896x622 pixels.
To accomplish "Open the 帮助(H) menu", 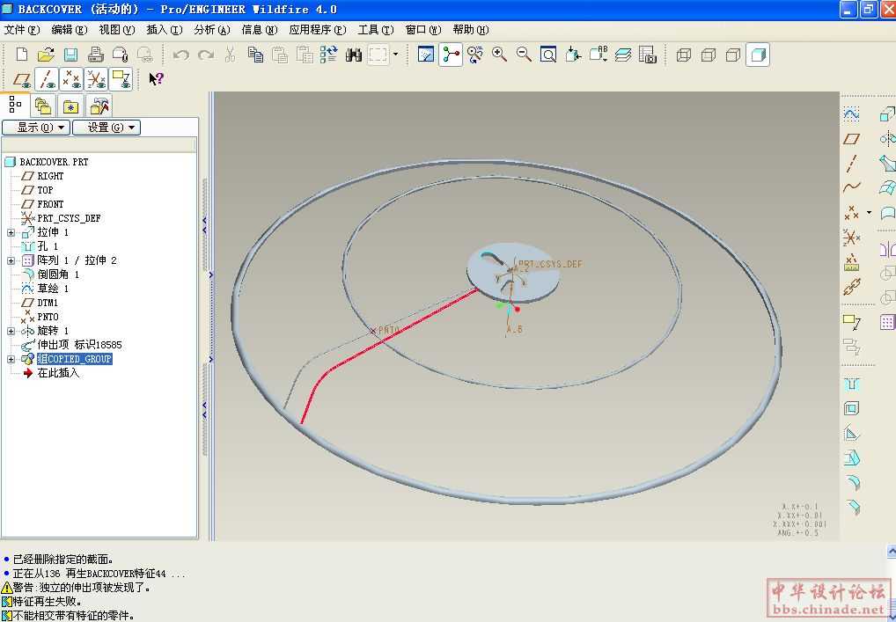I will click(x=471, y=30).
